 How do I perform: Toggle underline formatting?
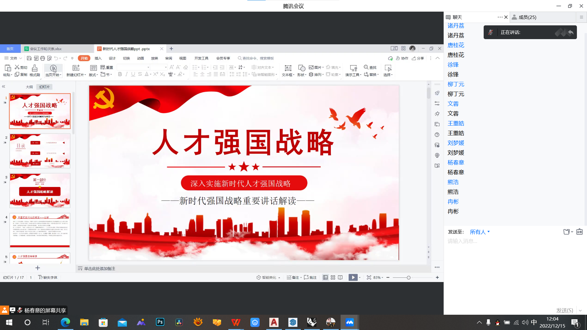[x=133, y=74]
